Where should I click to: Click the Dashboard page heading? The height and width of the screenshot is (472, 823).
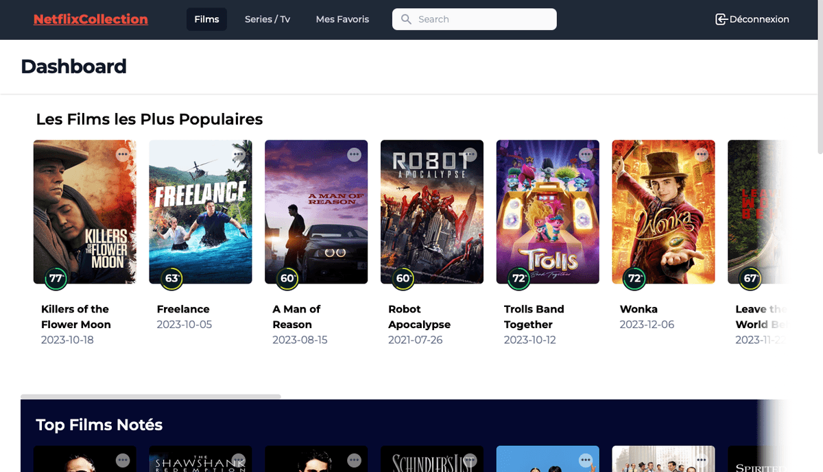click(x=74, y=66)
